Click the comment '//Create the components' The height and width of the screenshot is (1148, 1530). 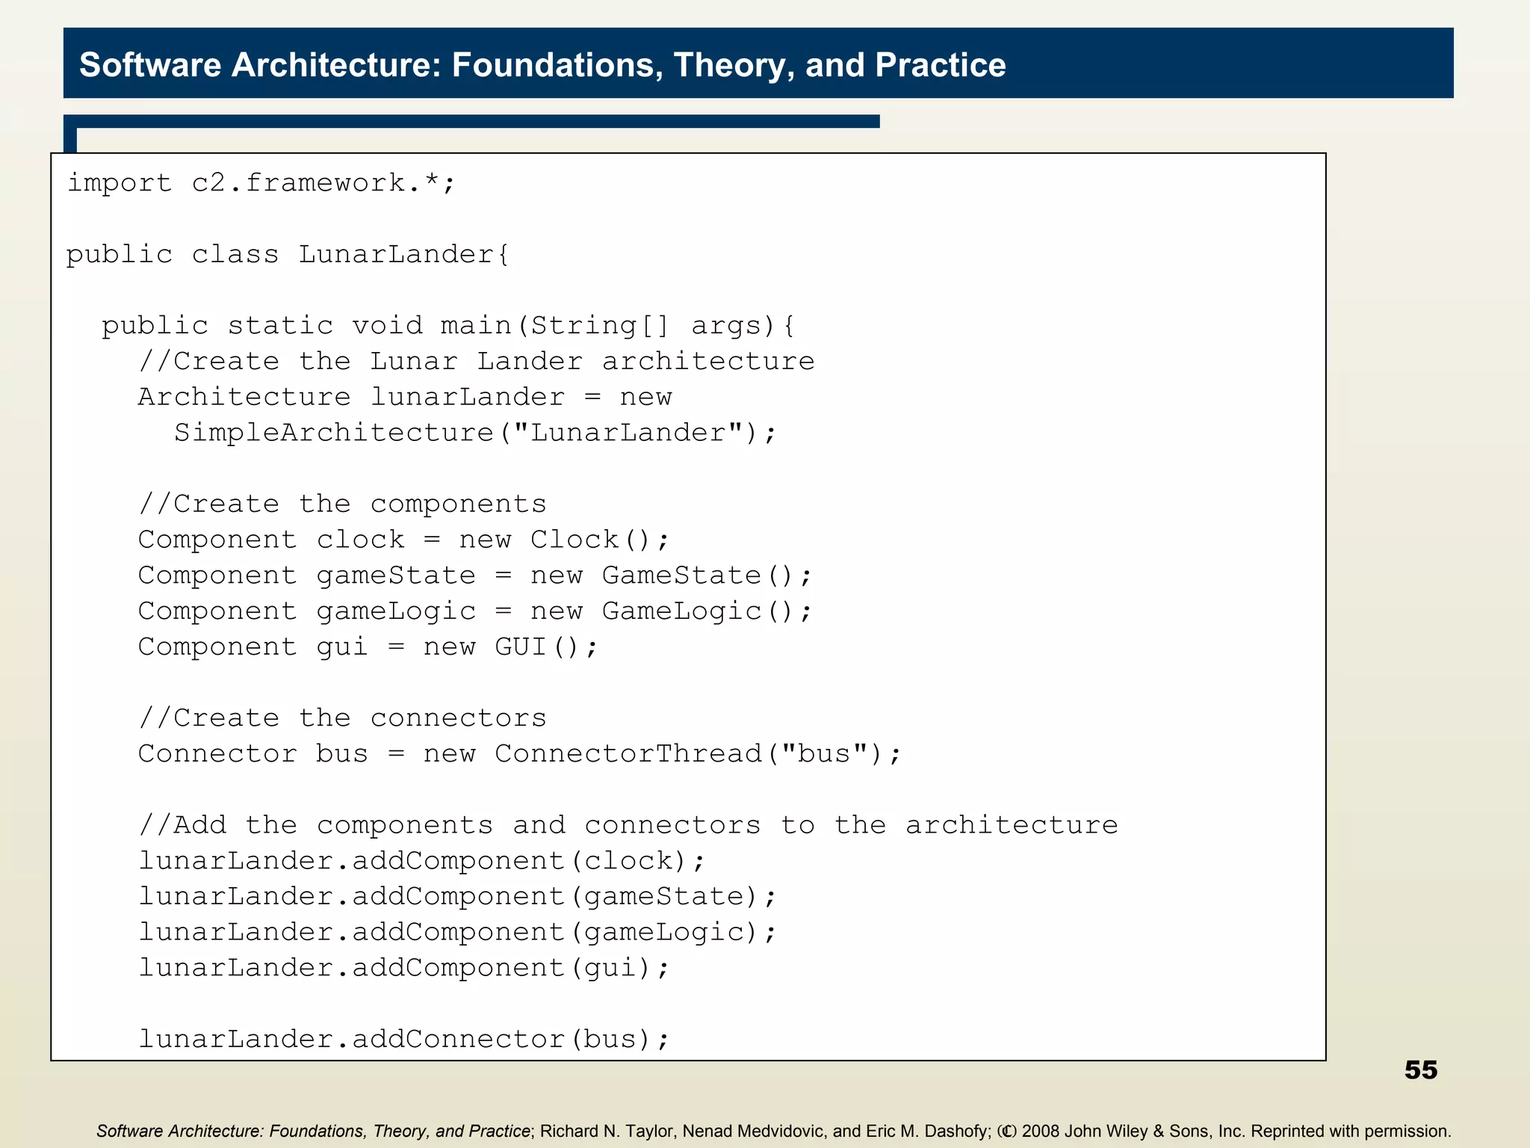pos(343,504)
